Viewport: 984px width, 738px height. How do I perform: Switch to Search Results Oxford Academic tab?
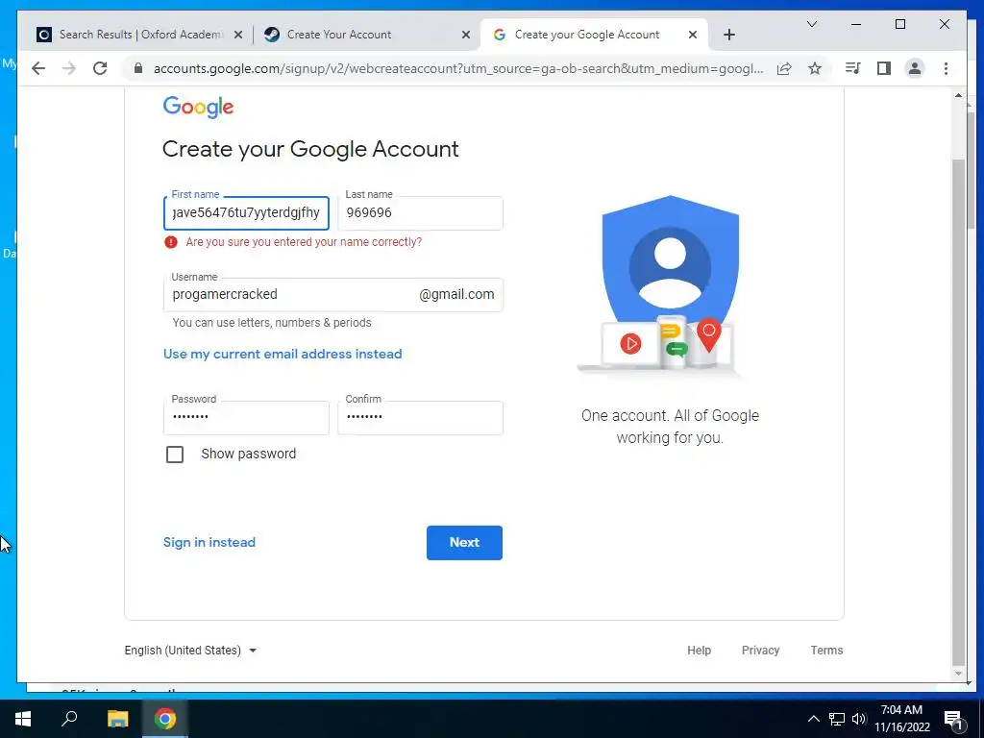(139, 35)
